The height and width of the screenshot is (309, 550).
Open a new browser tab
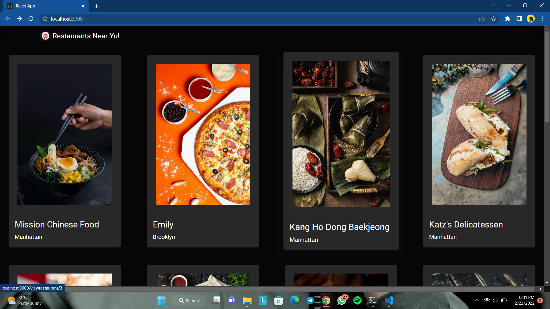tap(97, 6)
